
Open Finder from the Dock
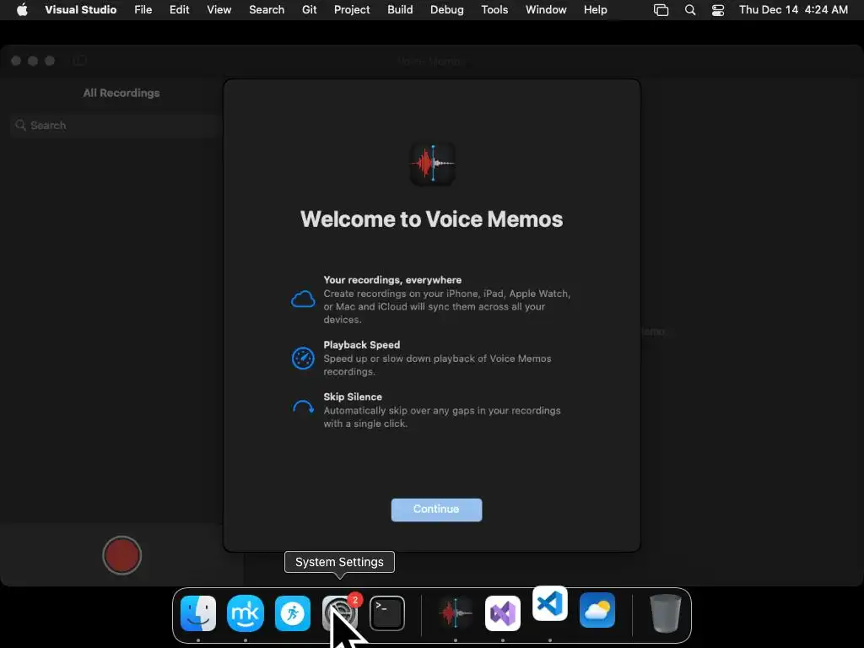197,613
